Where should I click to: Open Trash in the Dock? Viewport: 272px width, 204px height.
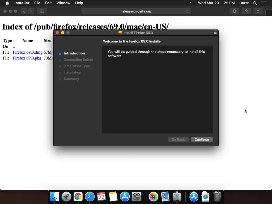click(217, 196)
